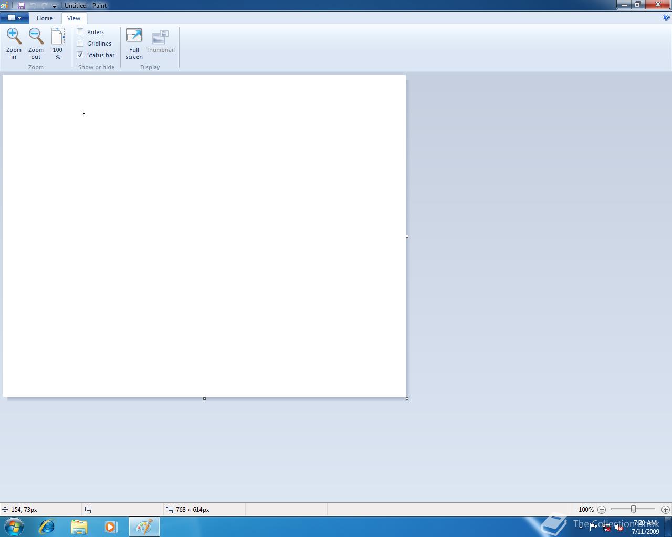Click the zoom slider handle in the status bar

click(634, 509)
